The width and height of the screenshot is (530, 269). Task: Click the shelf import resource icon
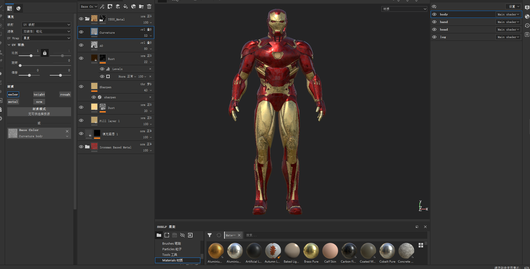167,235
